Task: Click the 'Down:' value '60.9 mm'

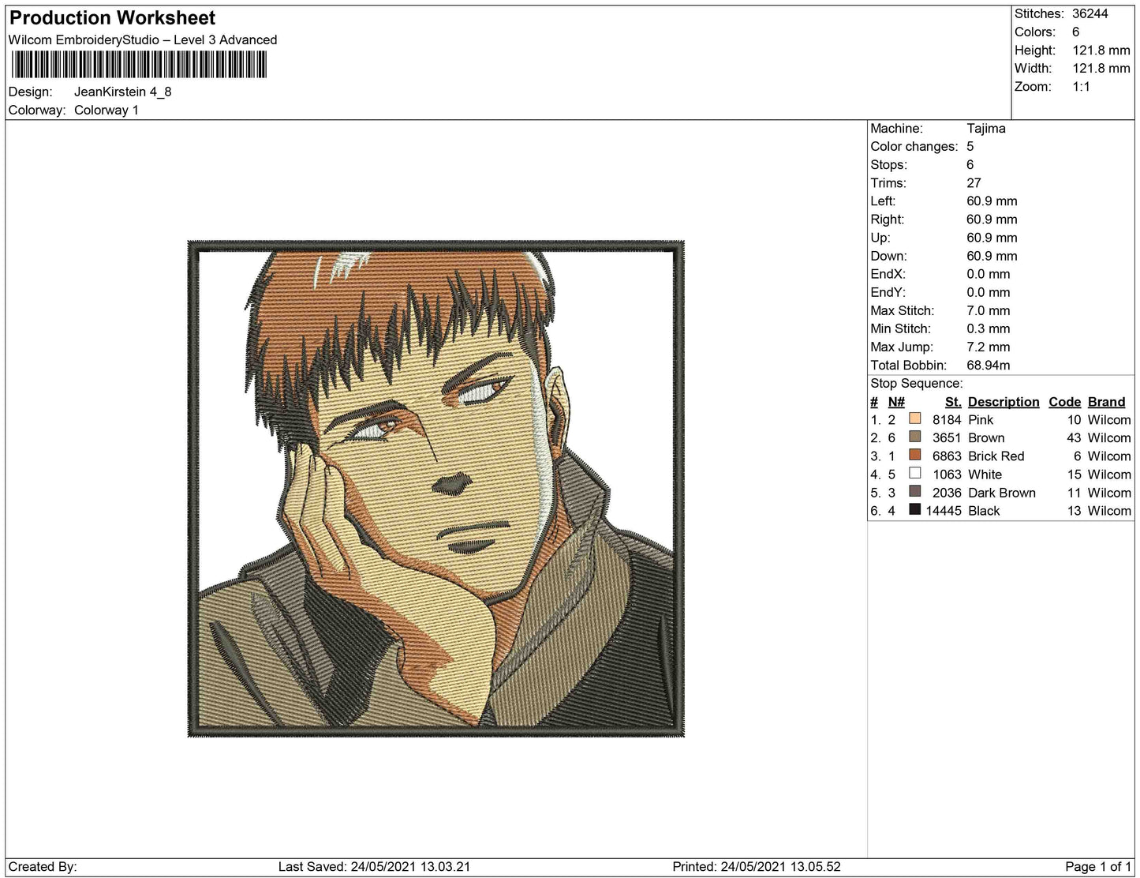Action: [x=992, y=255]
